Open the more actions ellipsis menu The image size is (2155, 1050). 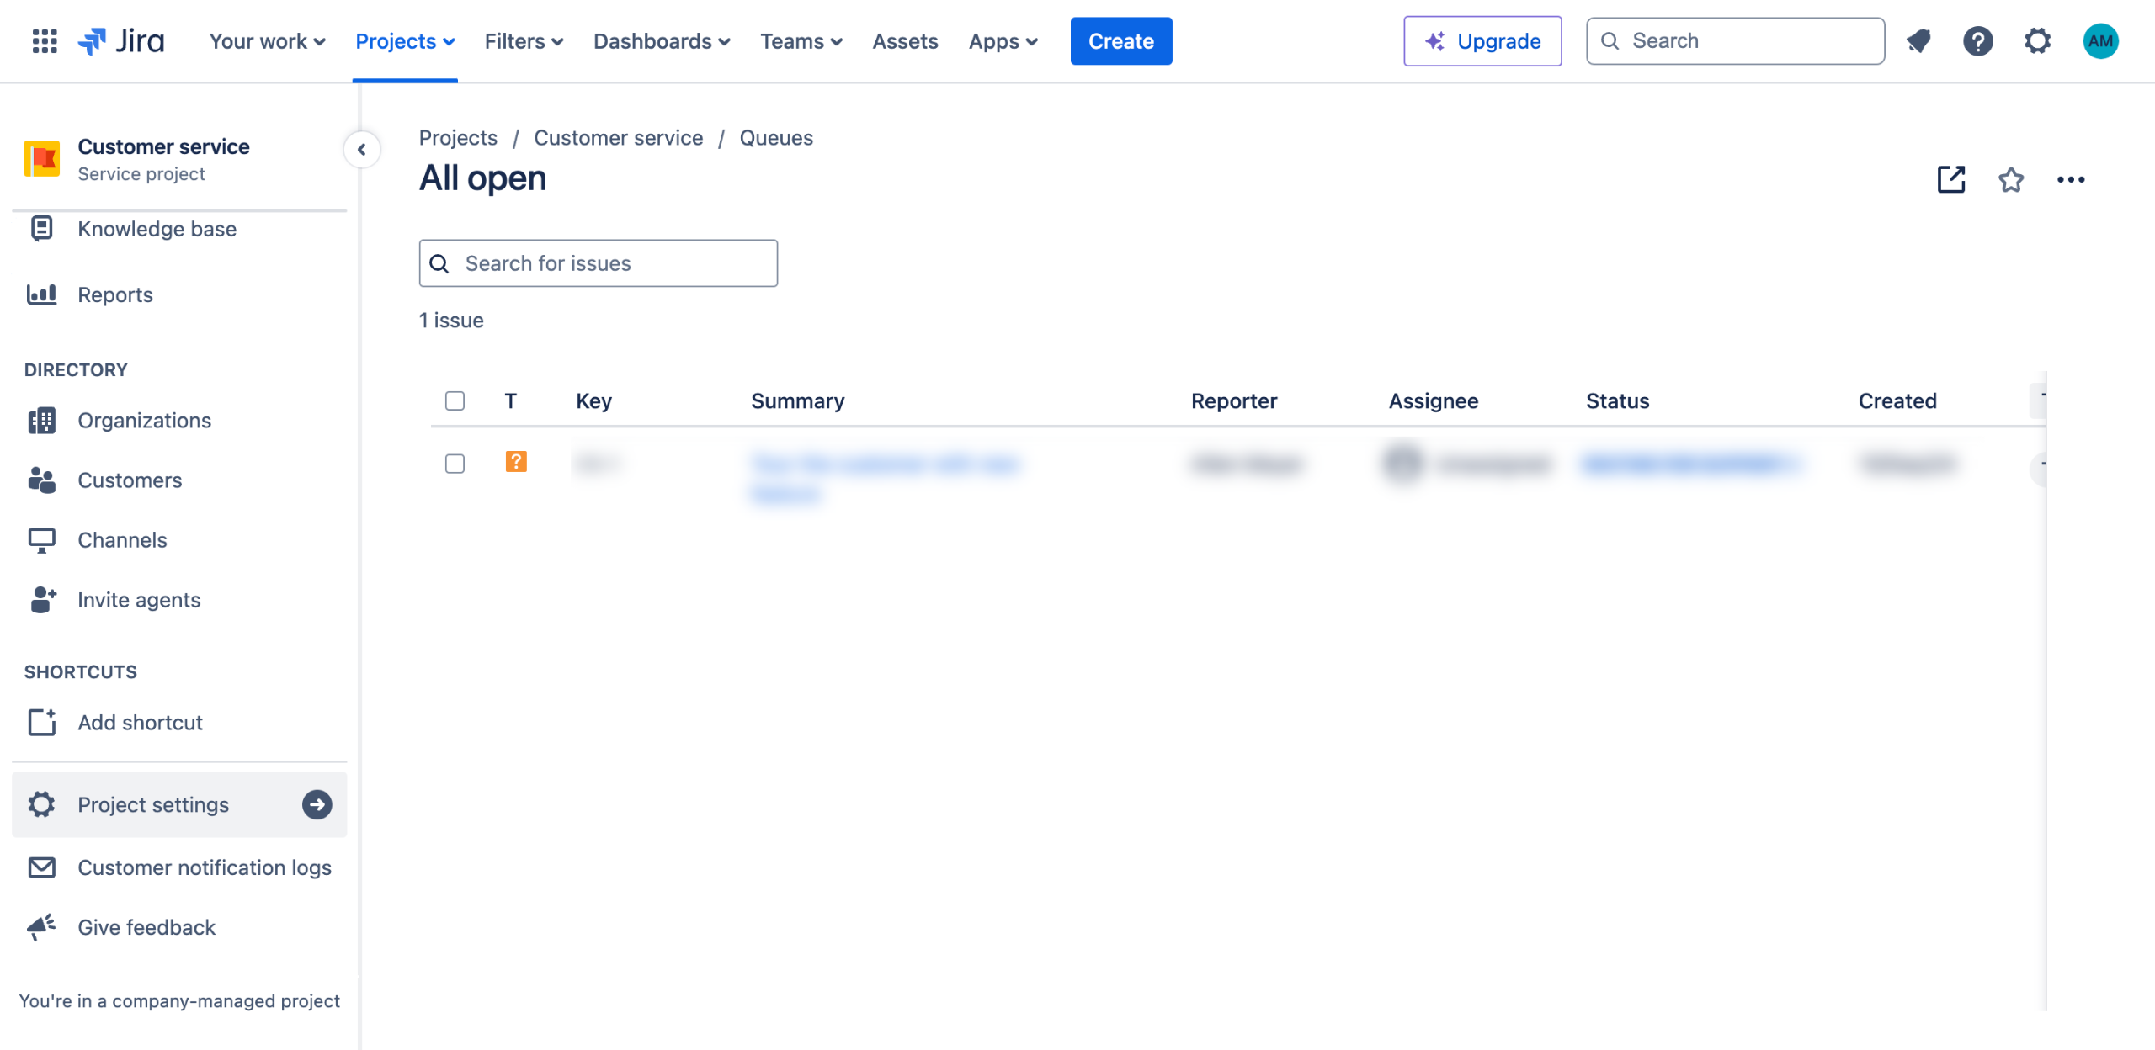[2071, 179]
